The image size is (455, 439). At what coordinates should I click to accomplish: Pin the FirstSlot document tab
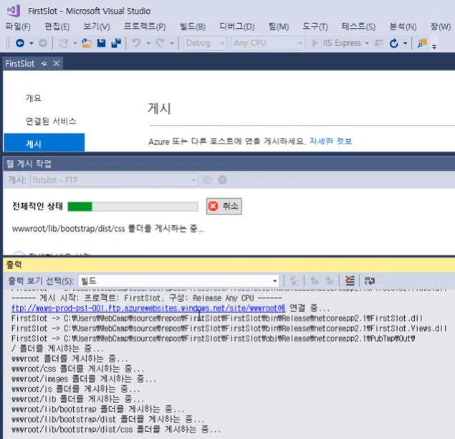click(x=44, y=63)
